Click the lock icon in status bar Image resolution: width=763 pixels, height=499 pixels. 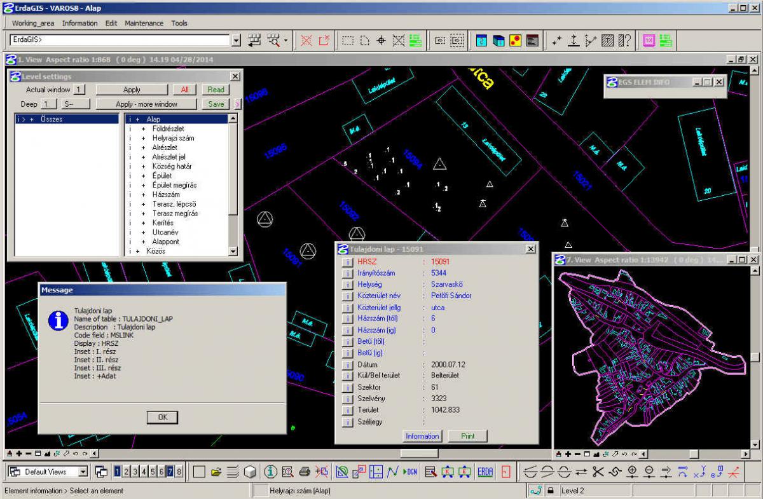[x=551, y=491]
